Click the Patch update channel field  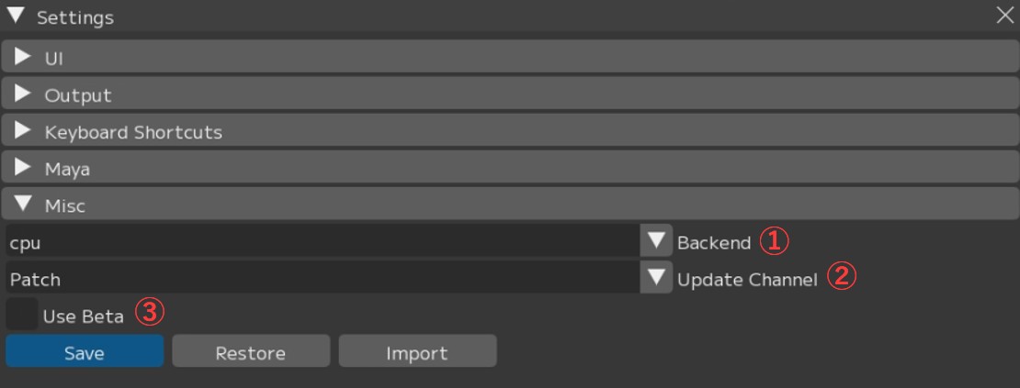point(322,279)
